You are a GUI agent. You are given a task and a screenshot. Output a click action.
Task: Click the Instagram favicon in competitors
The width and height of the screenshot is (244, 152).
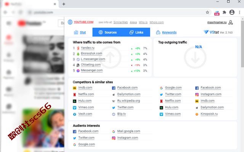point(197,95)
